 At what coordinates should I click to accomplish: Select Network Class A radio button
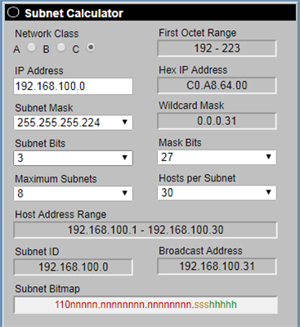pyautogui.click(x=31, y=47)
